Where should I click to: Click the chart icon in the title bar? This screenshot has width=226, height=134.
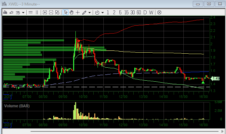pos(4,4)
